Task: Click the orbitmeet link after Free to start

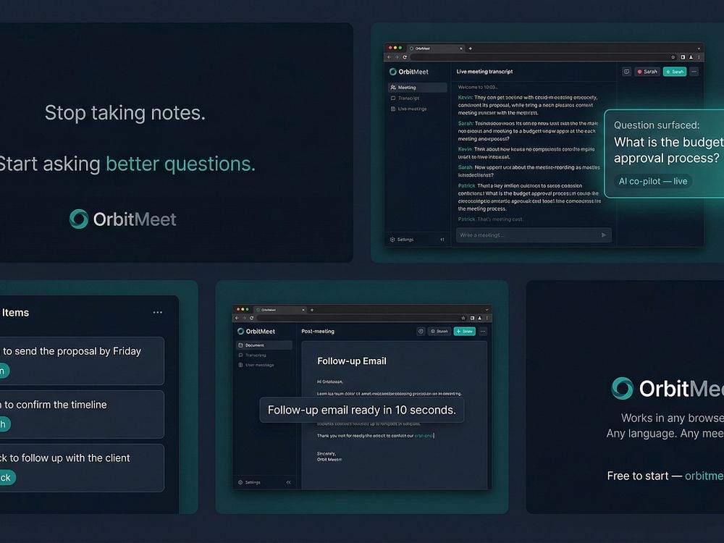Action: tap(704, 476)
